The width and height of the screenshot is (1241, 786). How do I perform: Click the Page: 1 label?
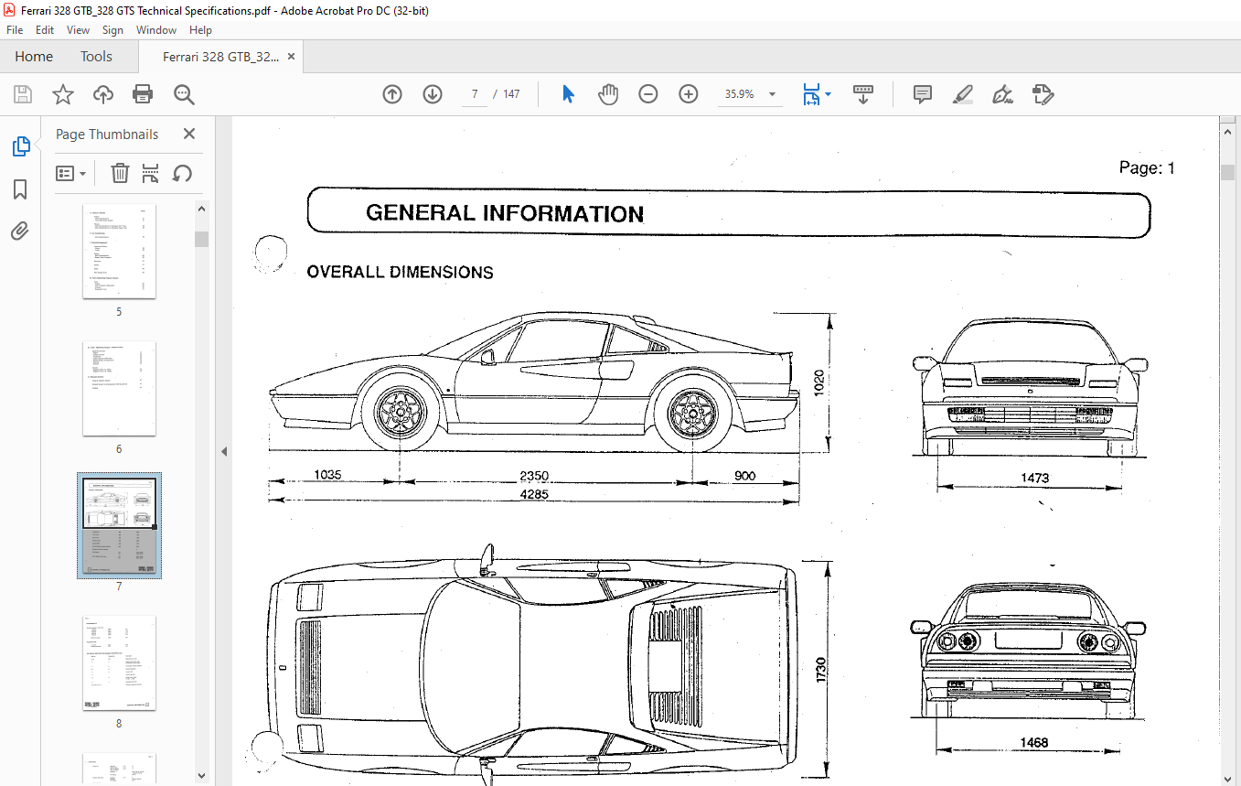point(1147,167)
